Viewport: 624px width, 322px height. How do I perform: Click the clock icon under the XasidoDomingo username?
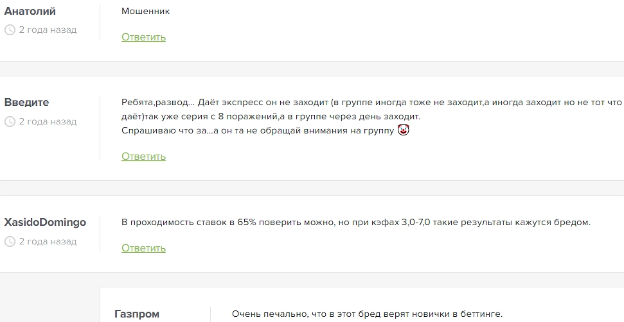point(10,241)
